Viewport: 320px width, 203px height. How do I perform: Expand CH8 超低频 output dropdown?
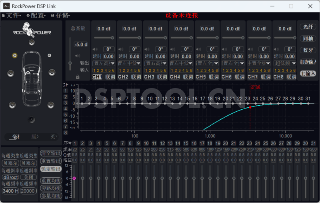[x=284, y=63]
